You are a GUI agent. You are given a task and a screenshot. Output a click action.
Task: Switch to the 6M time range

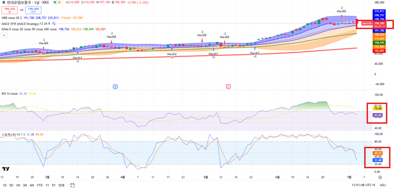click(x=32, y=185)
